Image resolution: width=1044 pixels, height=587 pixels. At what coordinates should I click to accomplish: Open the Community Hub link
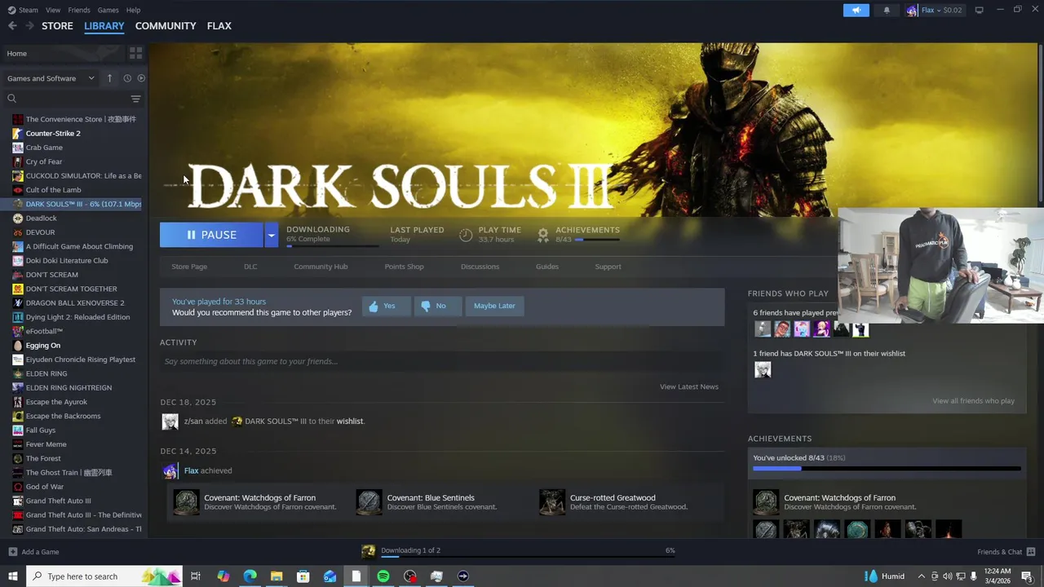coord(321,267)
